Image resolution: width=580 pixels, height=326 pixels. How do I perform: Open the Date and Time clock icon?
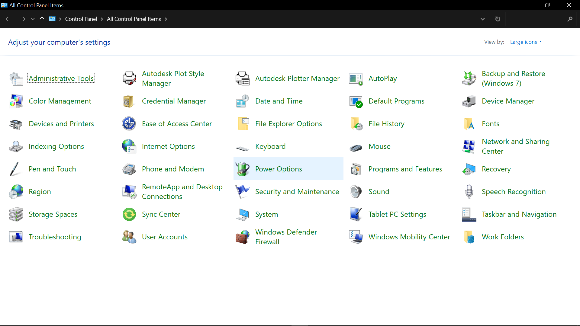tap(243, 101)
